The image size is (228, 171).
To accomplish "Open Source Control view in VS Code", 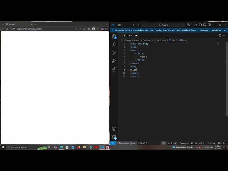I will (114, 53).
